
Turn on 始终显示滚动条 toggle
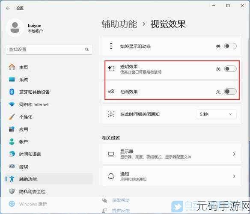pyautogui.click(x=230, y=46)
